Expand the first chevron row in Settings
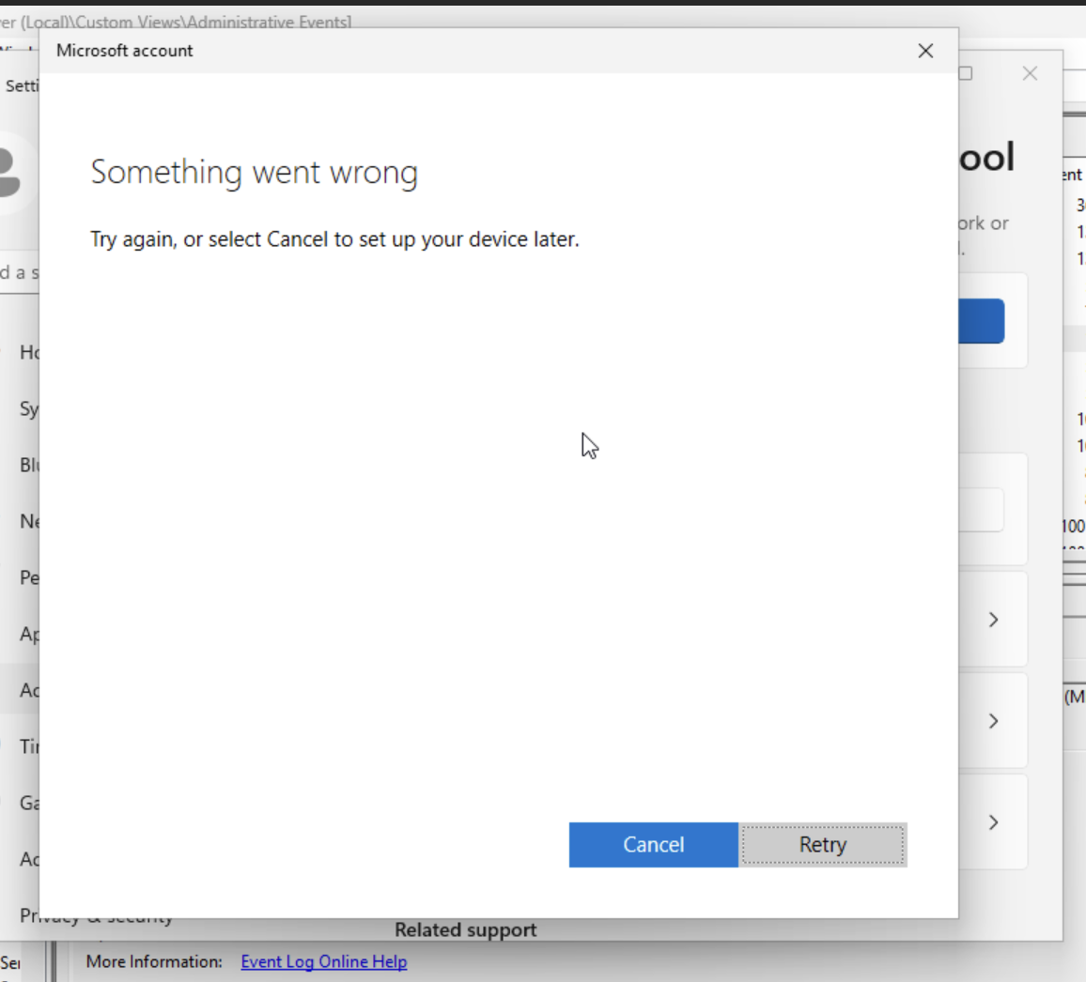This screenshot has width=1086, height=982. 993,620
